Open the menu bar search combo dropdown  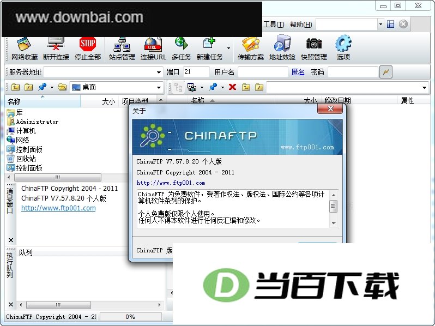(380, 25)
